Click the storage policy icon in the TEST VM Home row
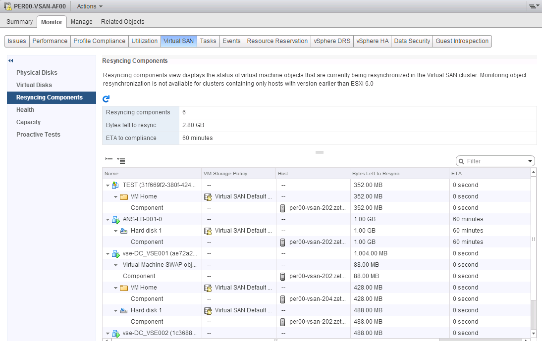The image size is (542, 341). click(x=208, y=197)
